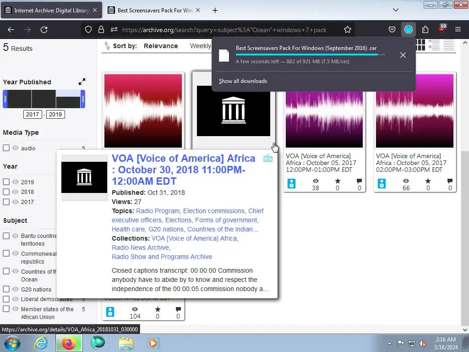The image size is (469, 352).
Task: Click the download progress bar
Action: [311, 55]
